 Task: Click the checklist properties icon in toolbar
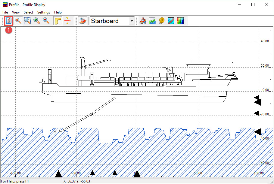click(9, 21)
